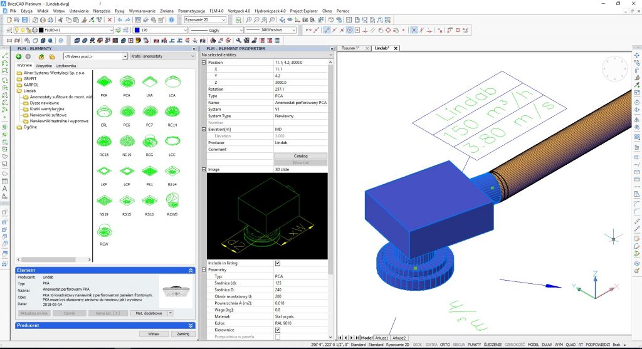The width and height of the screenshot is (642, 349).
Task: Expand the Producent panel section
Action: 191,325
